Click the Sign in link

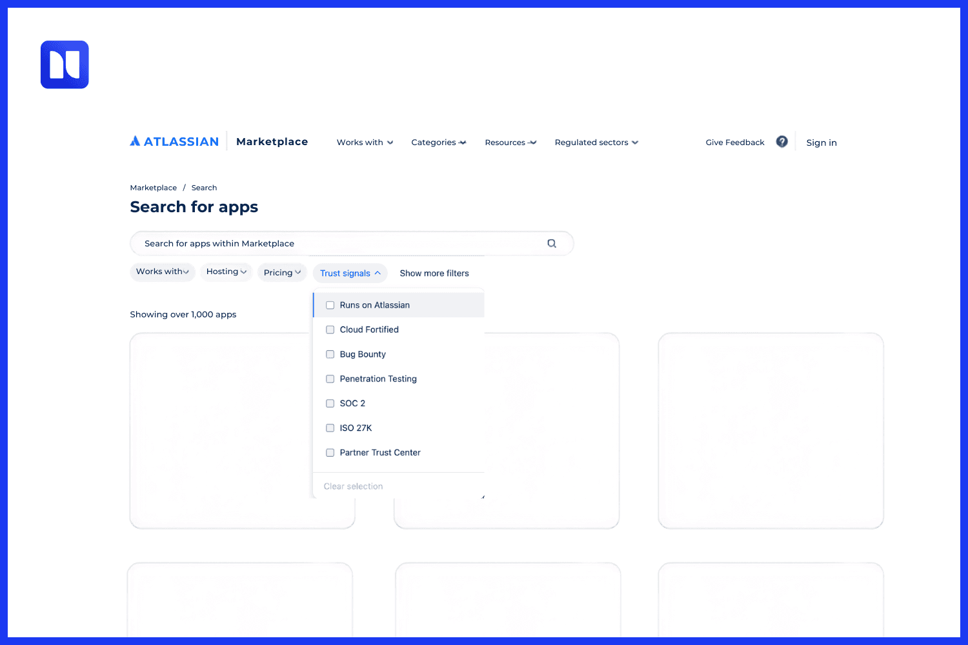[x=822, y=143]
